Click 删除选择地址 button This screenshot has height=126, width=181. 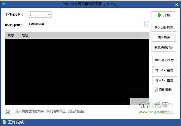point(164,48)
